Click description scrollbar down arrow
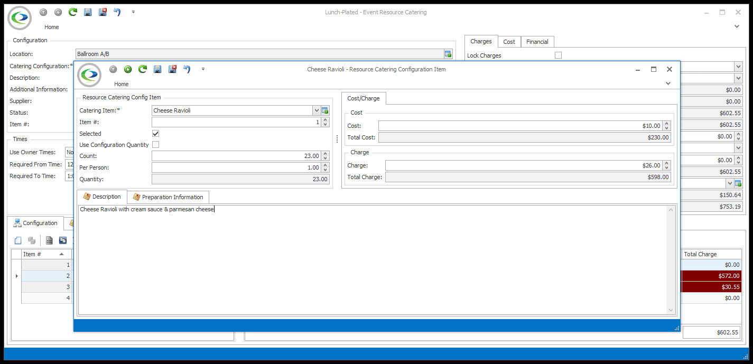Image resolution: width=753 pixels, height=364 pixels. (671, 311)
